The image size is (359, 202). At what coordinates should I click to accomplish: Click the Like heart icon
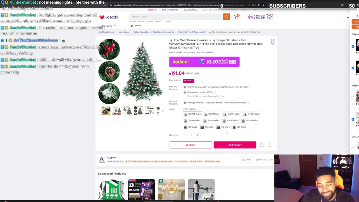click(269, 145)
